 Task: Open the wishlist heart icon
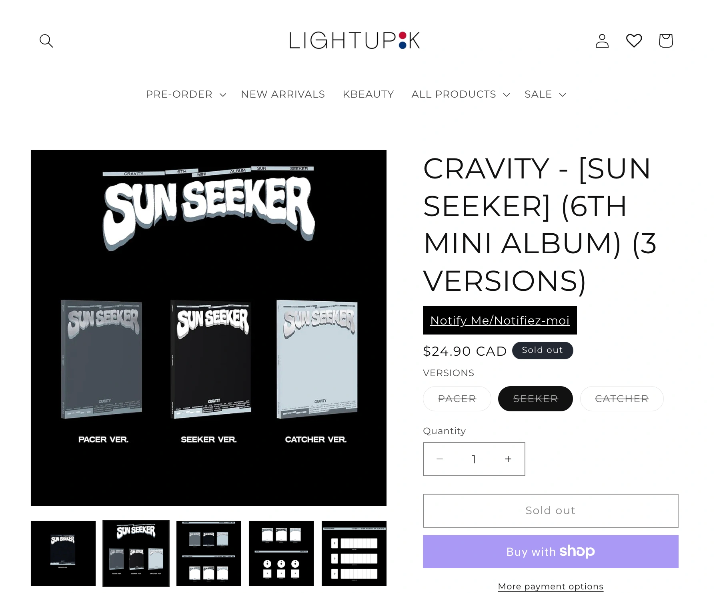pyautogui.click(x=634, y=40)
